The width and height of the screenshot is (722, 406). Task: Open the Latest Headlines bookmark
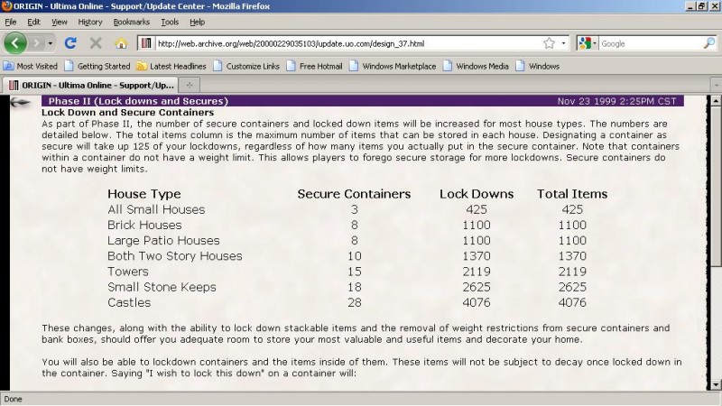(171, 66)
